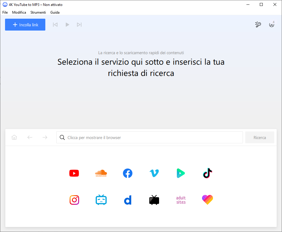Click the magnifier icon in search field
Screen dimensions: 282x232
point(62,137)
